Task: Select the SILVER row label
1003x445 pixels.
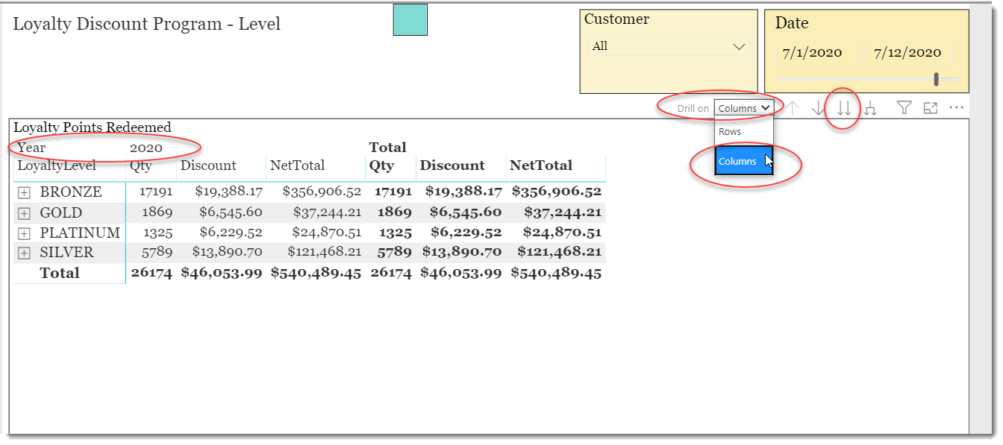Action: point(67,253)
